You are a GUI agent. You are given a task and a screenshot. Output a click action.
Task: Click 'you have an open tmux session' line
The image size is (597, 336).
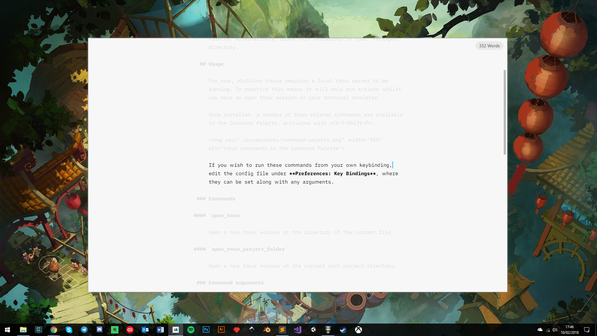click(x=294, y=98)
